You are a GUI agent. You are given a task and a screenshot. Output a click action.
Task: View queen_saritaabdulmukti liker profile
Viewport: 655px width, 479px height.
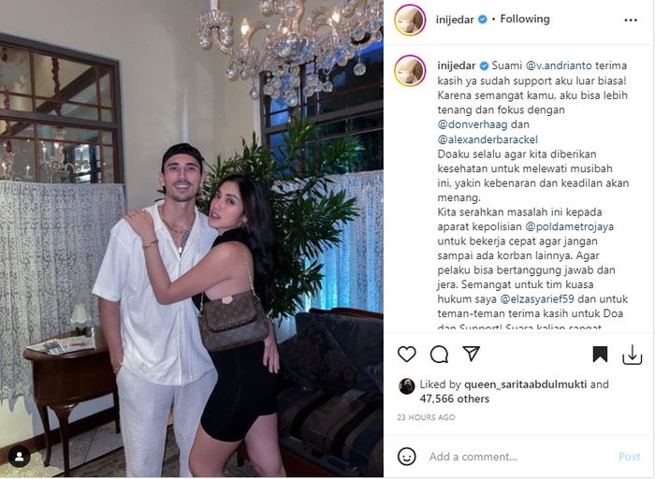(526, 385)
